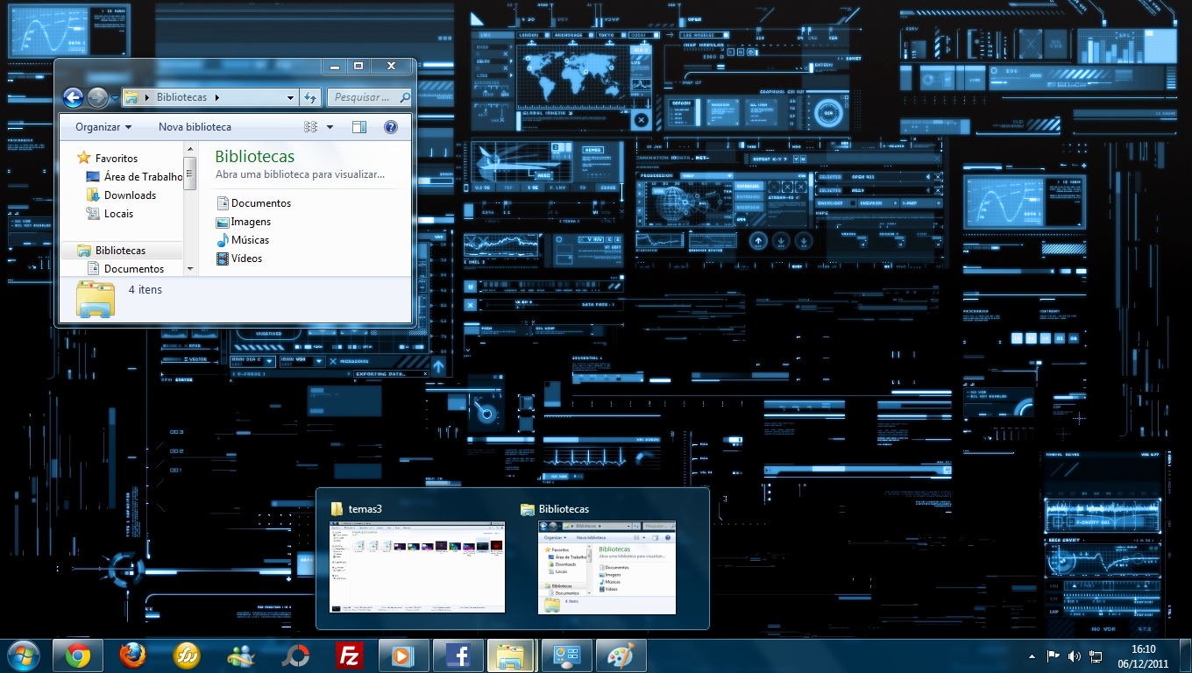The height and width of the screenshot is (673, 1192).
Task: Click the speaker icon to adjust volume
Action: click(1074, 655)
